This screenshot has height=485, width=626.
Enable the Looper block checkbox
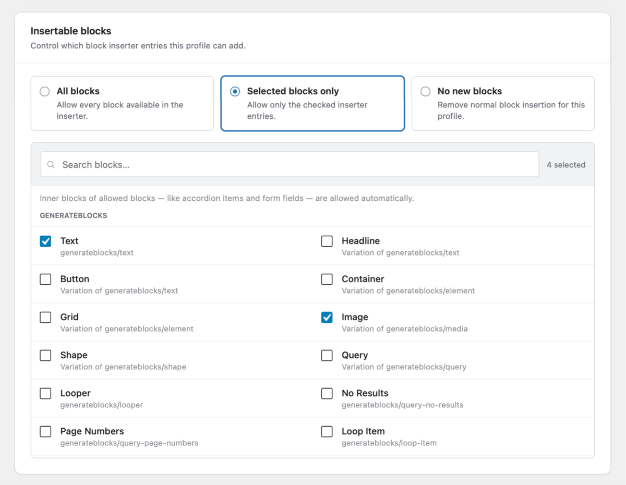coord(45,393)
